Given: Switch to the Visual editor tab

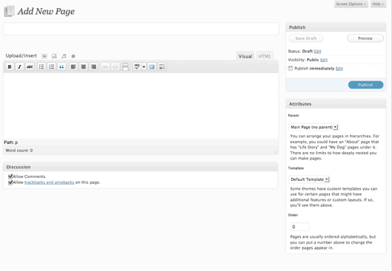Looking at the screenshot, I should pos(246,56).
